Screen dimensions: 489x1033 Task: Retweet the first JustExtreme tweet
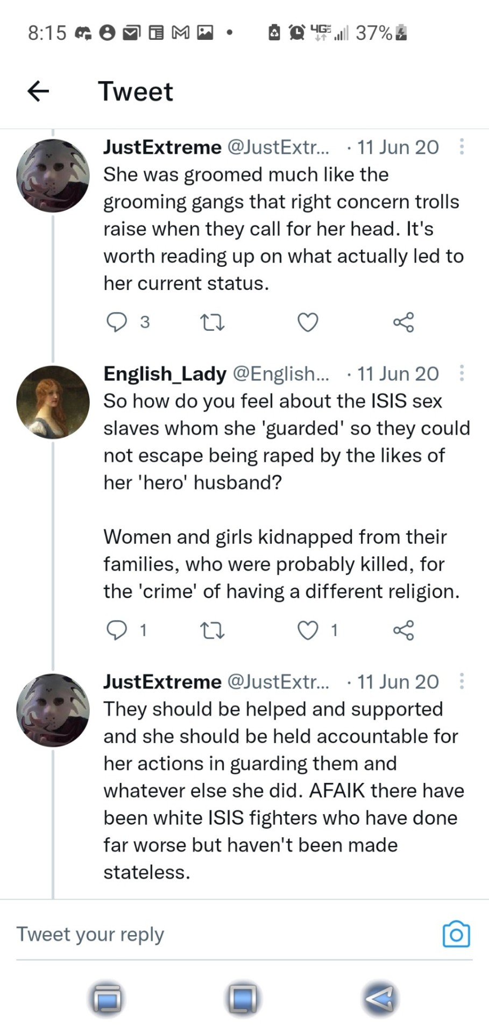(211, 323)
